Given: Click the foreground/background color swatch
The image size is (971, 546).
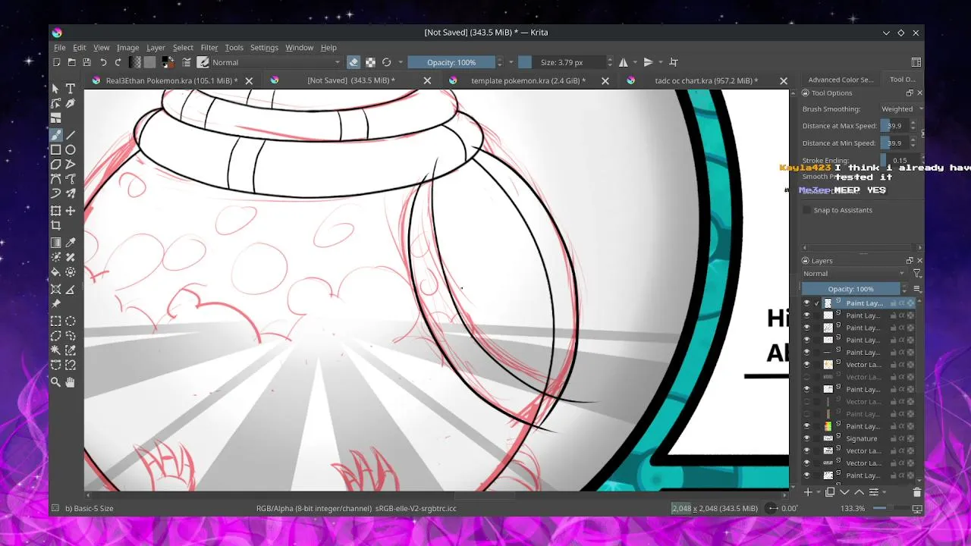Looking at the screenshot, I should (166, 62).
